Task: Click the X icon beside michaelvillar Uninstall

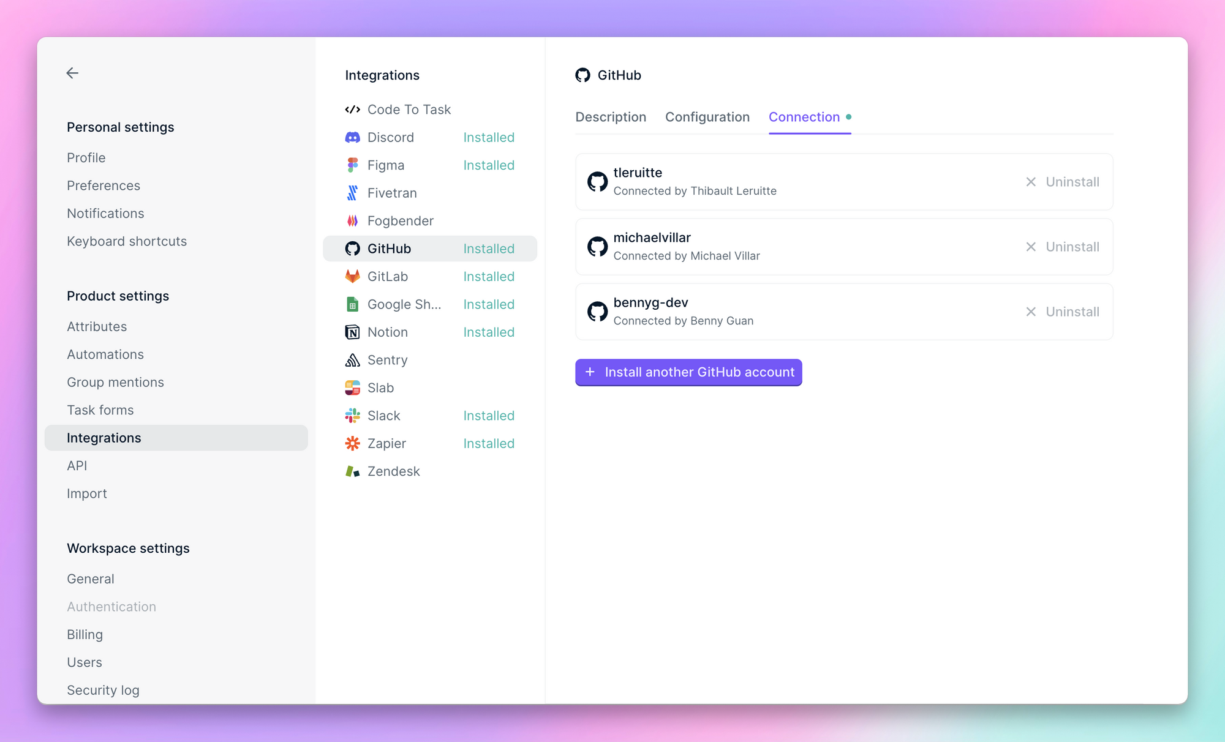Action: [1031, 247]
